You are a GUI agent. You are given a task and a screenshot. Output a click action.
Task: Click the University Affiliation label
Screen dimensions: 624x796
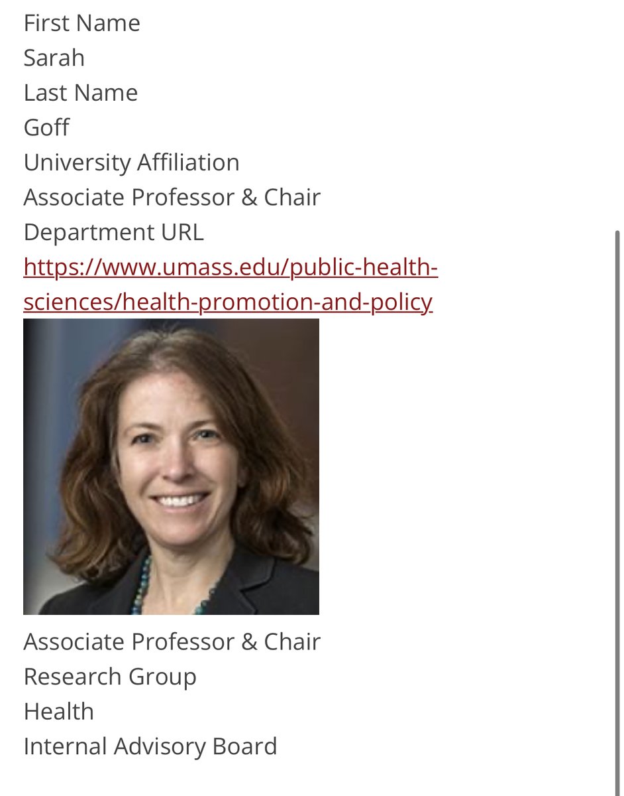pos(131,163)
